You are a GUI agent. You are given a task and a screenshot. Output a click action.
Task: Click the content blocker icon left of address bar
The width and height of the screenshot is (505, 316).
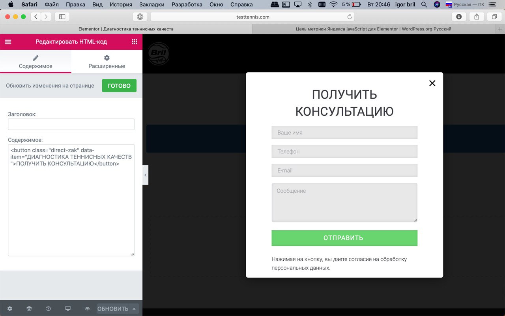click(x=140, y=17)
